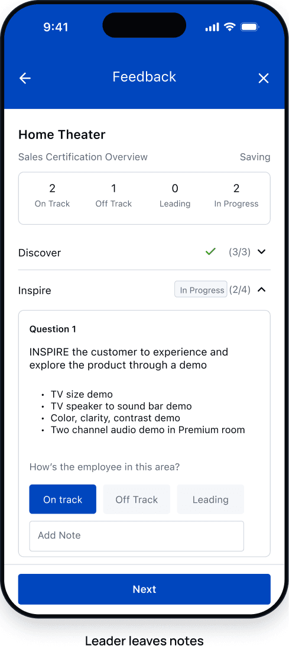Select the Leading rating
Image resolution: width=289 pixels, height=649 pixels.
click(210, 499)
